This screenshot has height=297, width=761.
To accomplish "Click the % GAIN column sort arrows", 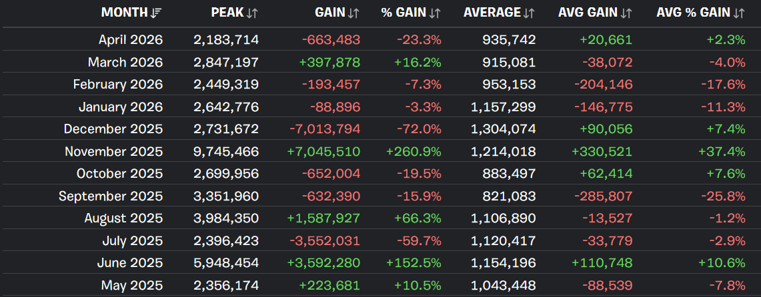I will coord(435,13).
